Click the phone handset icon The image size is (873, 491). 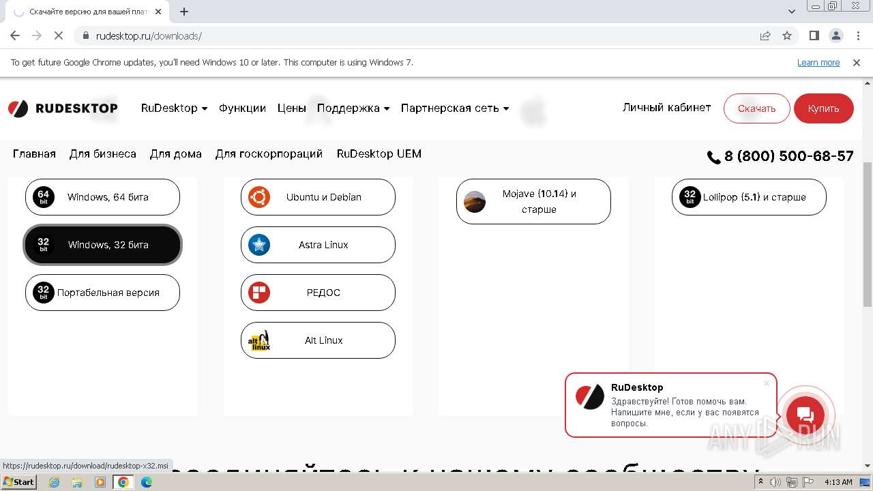713,158
